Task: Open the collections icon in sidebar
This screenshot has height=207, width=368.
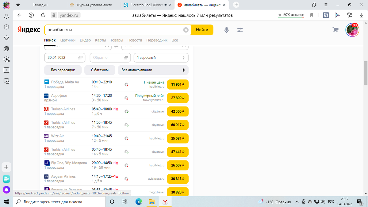Action: pyautogui.click(x=6, y=48)
